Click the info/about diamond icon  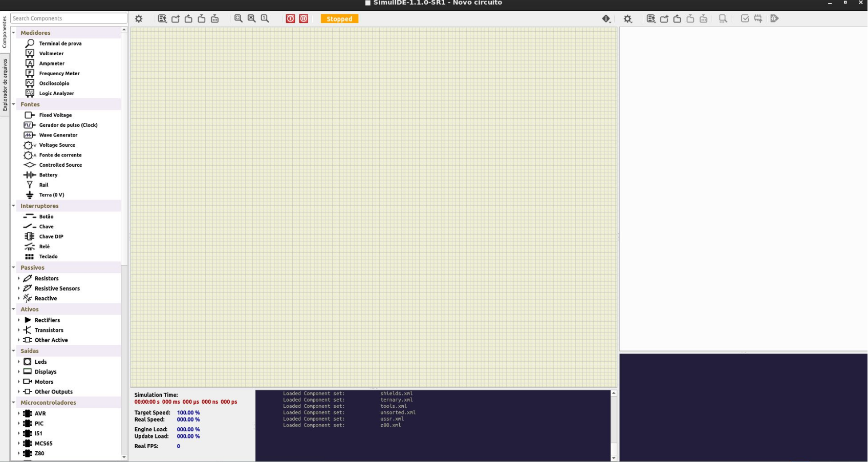(606, 18)
